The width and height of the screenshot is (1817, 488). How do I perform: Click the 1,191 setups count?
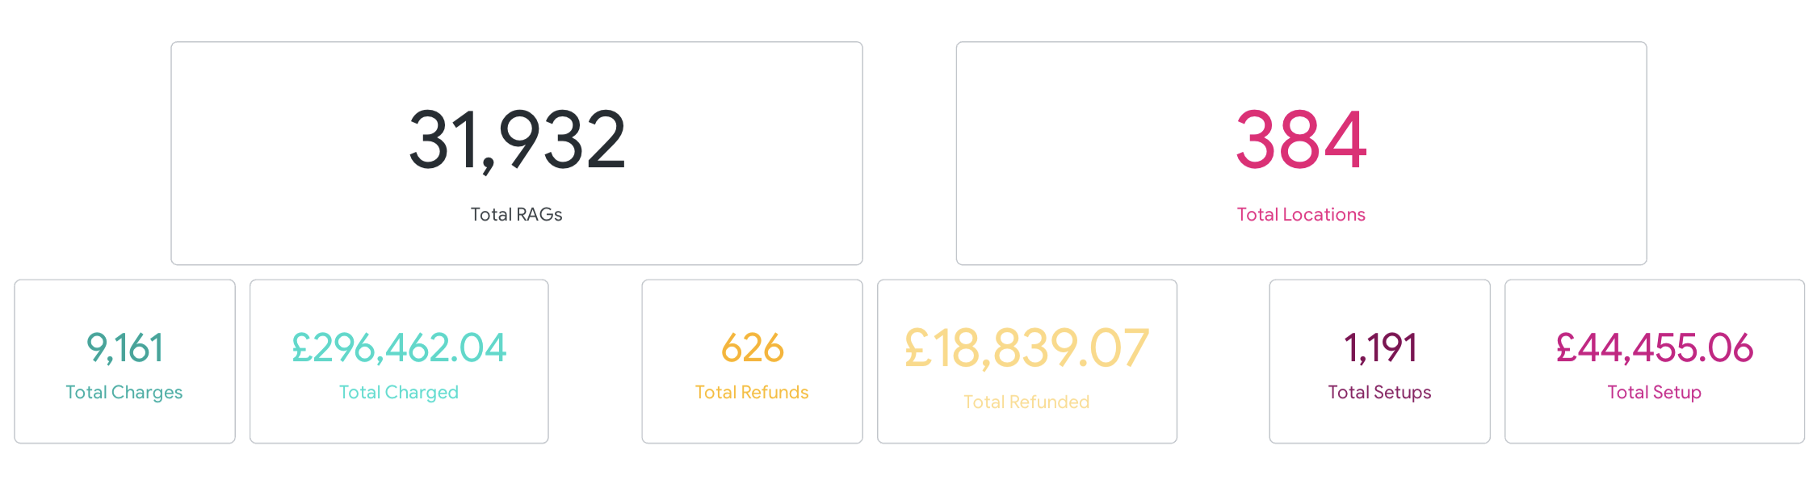pyautogui.click(x=1379, y=348)
